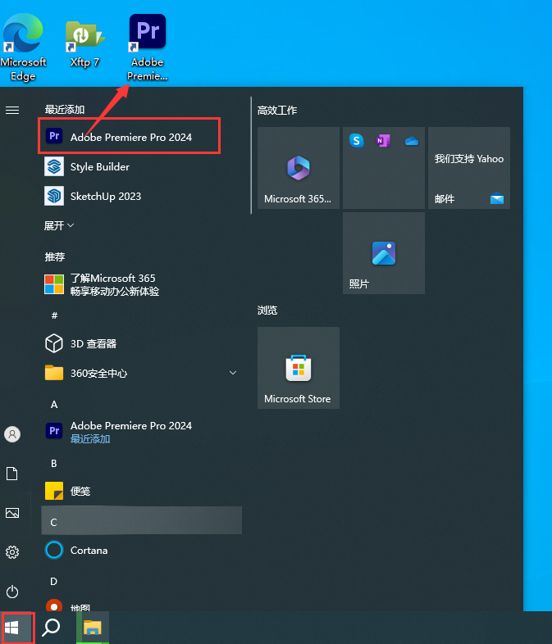Open the 了解Microsoft 365 recommendation
The height and width of the screenshot is (644, 552).
point(141,284)
